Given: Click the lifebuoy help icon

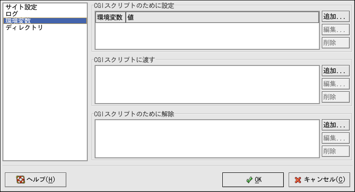Looking at the screenshot, I should click(20, 179).
